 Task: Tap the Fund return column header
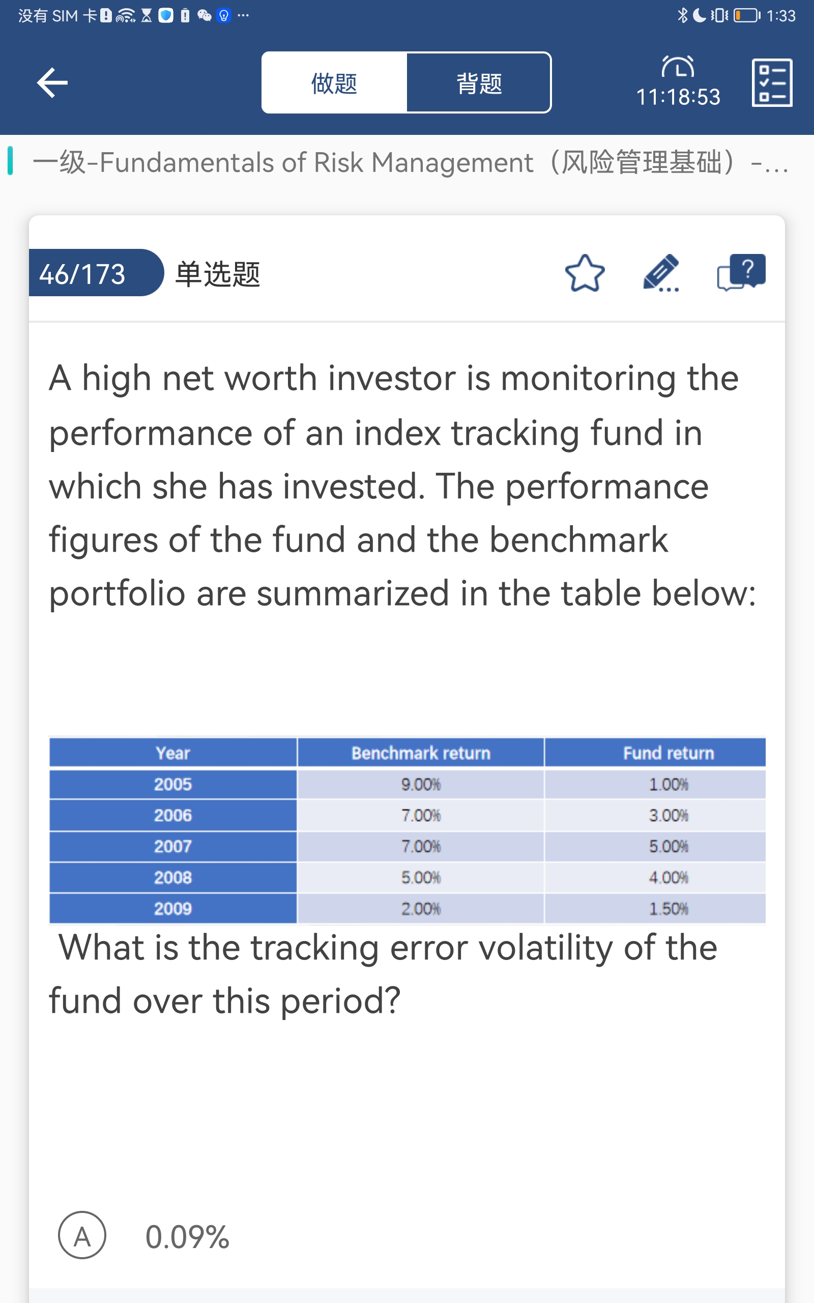pos(668,753)
